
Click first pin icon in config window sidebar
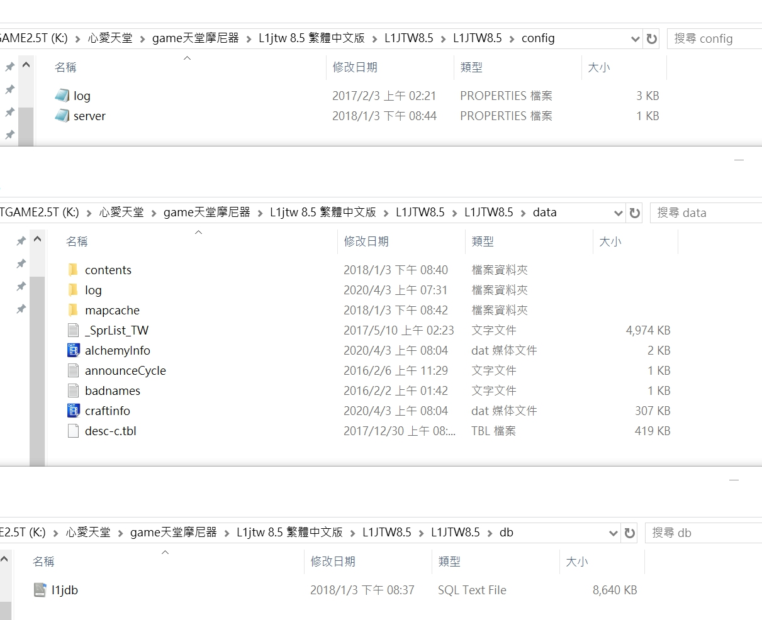point(9,67)
